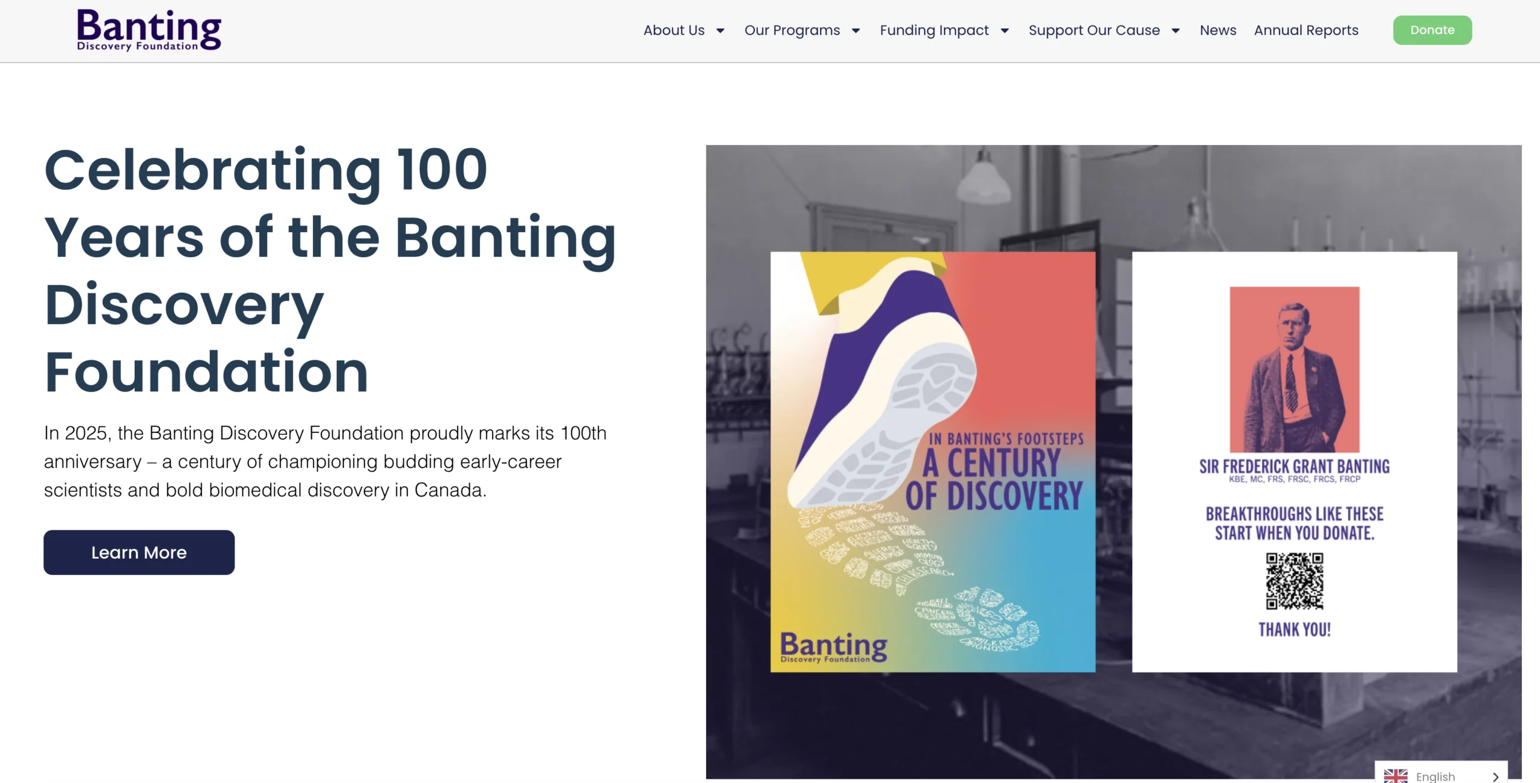Click the Learn More button

[139, 552]
